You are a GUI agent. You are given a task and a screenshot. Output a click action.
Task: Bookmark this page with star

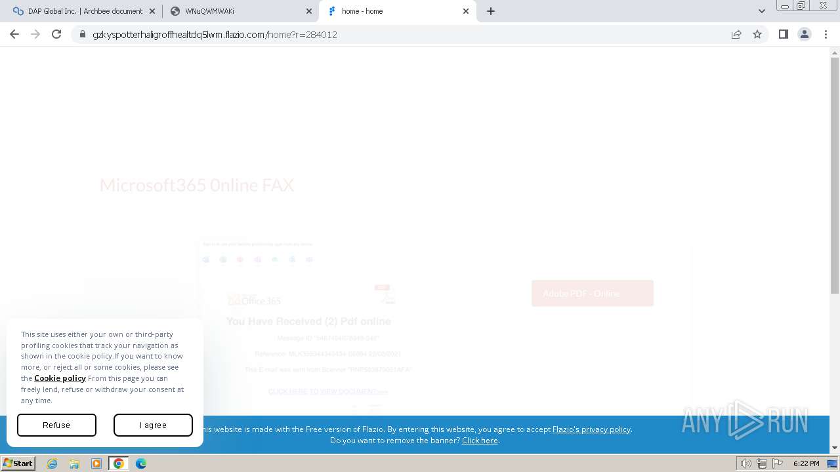pyautogui.click(x=757, y=34)
